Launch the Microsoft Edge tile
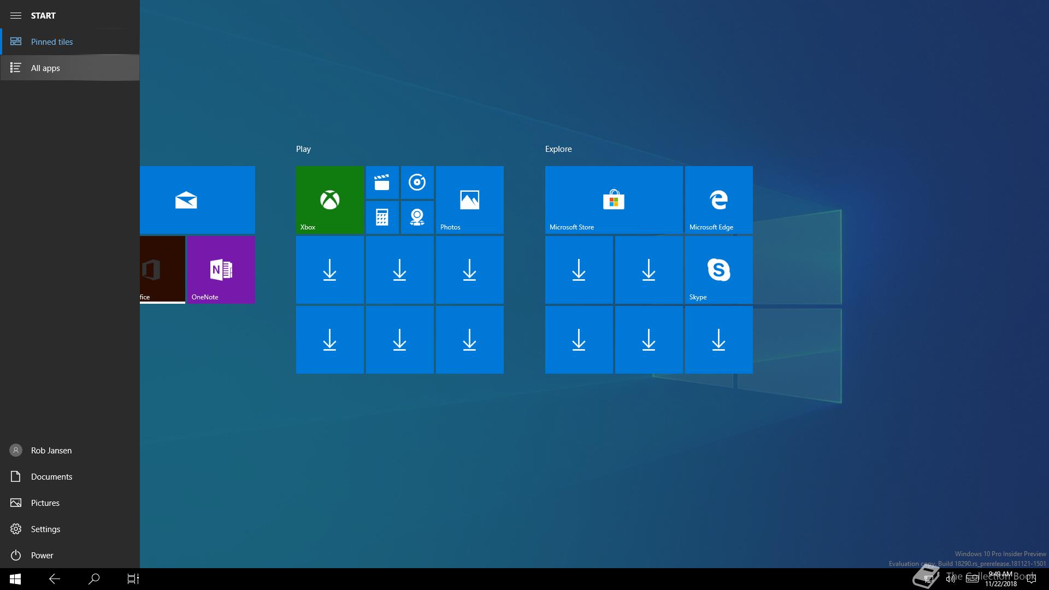 click(719, 200)
